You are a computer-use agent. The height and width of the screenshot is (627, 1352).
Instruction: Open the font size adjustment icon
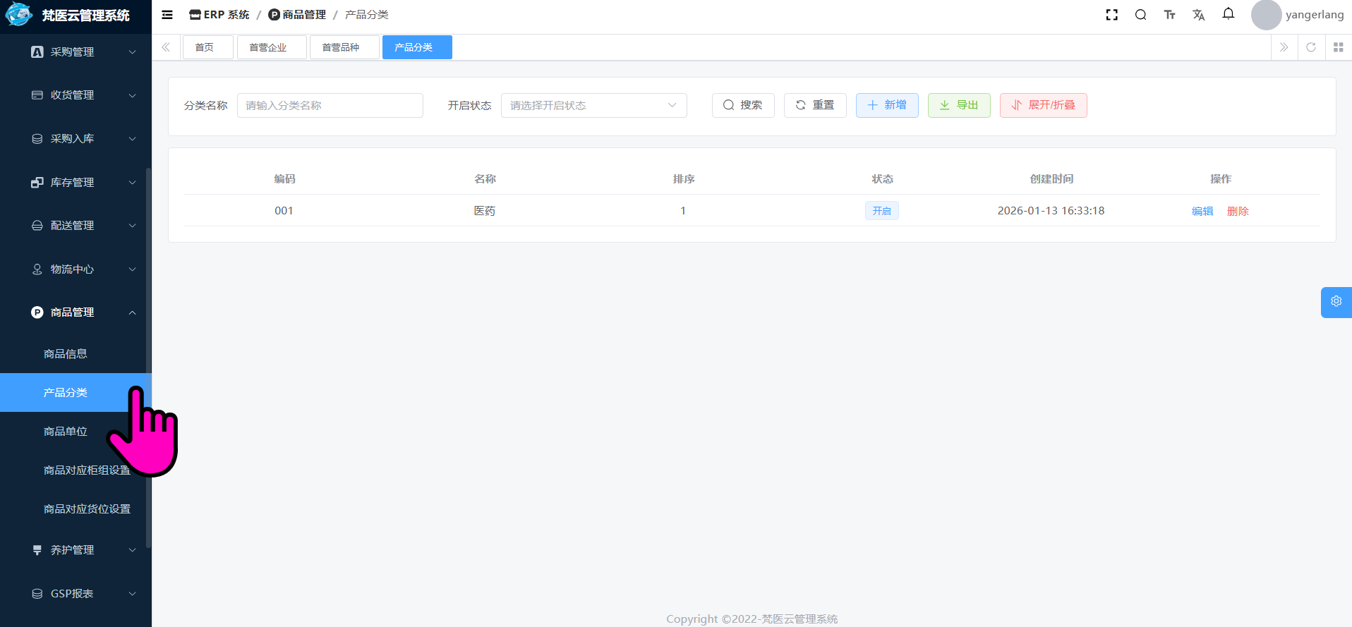pos(1169,15)
